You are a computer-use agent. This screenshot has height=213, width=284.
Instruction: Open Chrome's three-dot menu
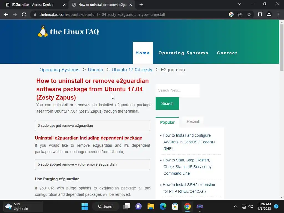pyautogui.click(x=278, y=14)
